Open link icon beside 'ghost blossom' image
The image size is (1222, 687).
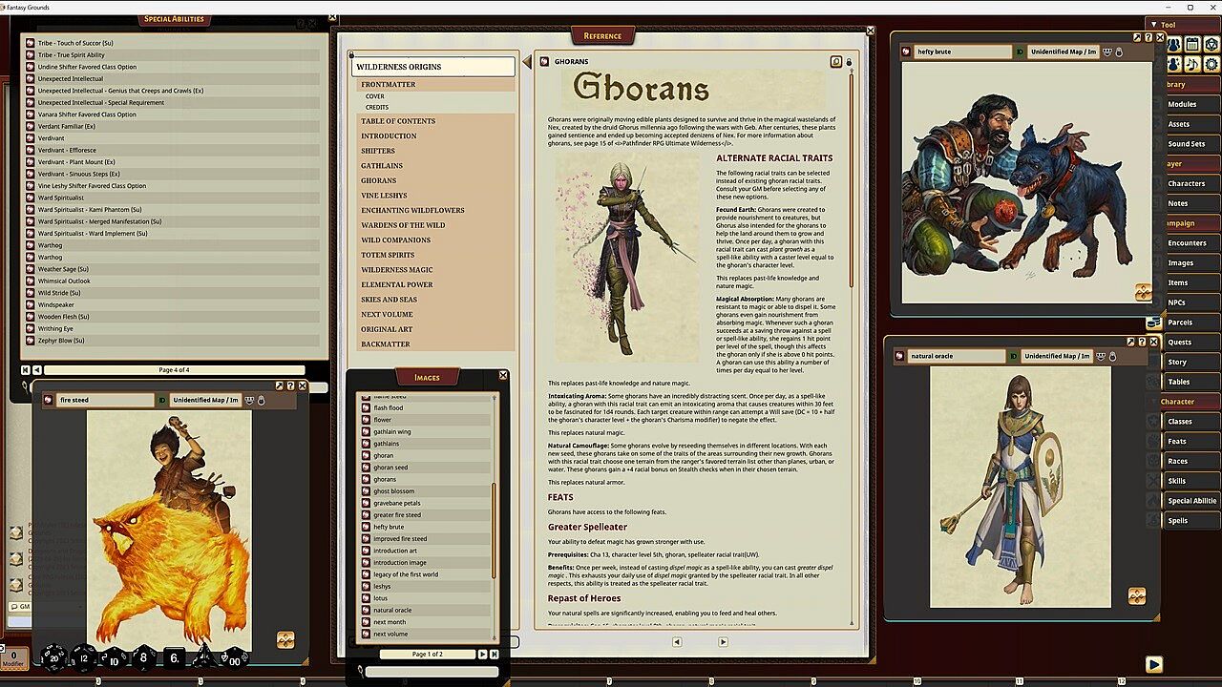tap(366, 491)
